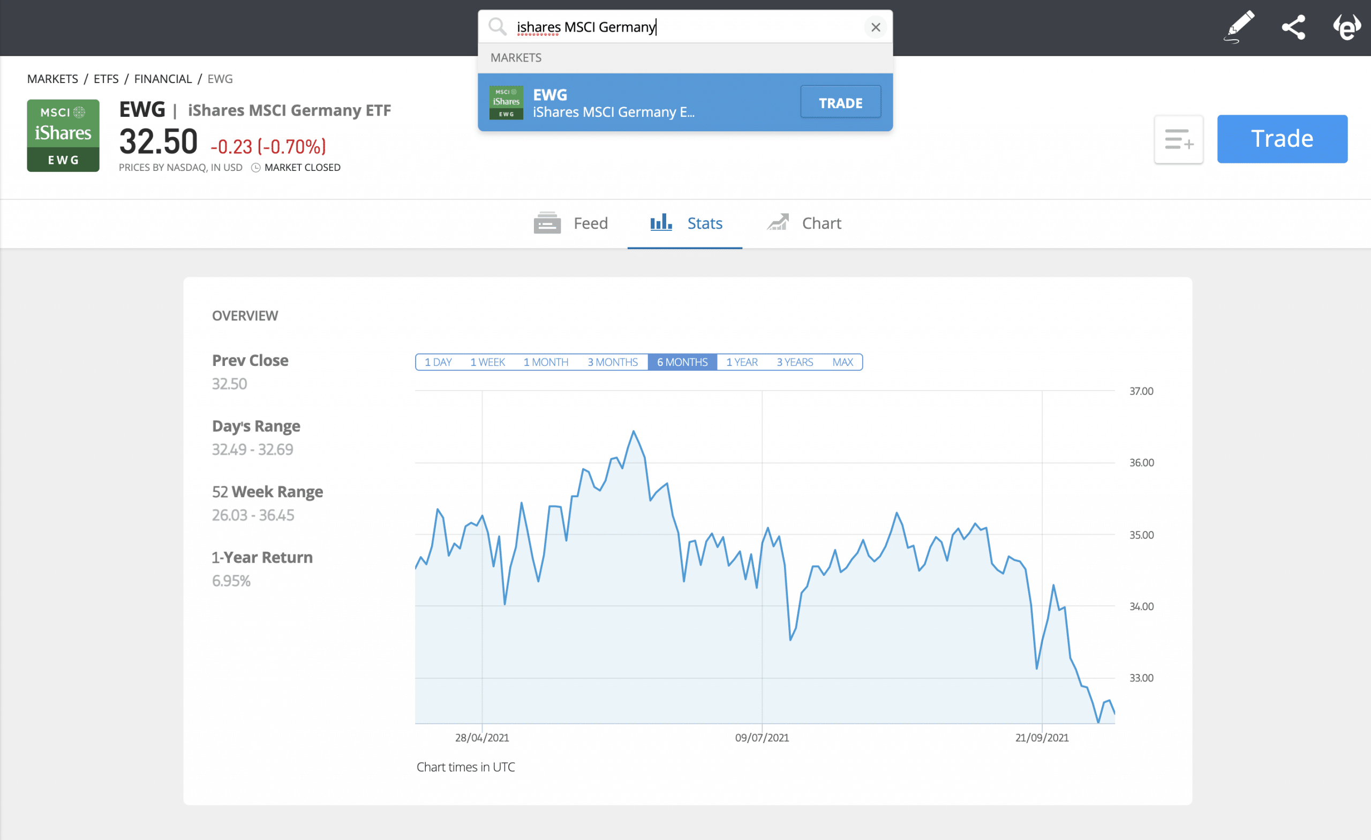Go to FINANCIAL breadcrumb link
The height and width of the screenshot is (840, 1371).
(x=163, y=79)
